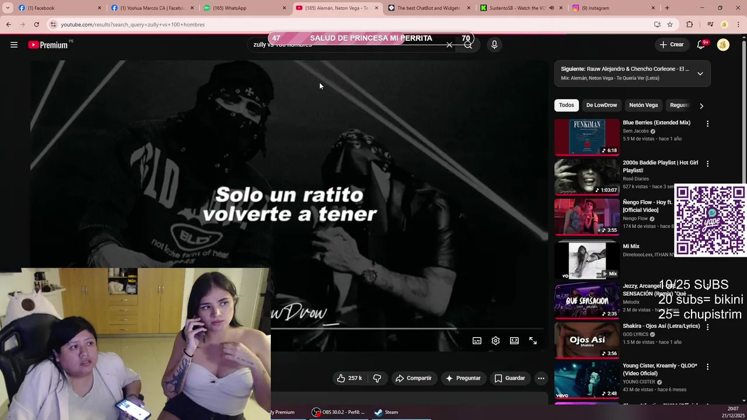Open options menu for Blue Berries video
The image size is (747, 420).
click(x=707, y=124)
